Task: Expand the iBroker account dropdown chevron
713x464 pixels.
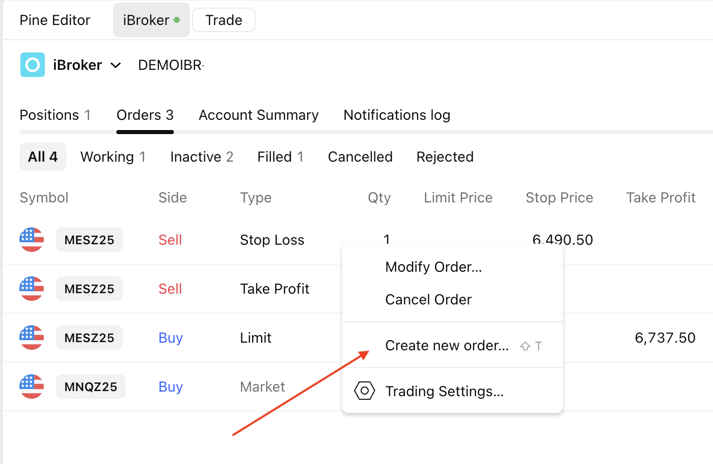Action: coord(116,65)
